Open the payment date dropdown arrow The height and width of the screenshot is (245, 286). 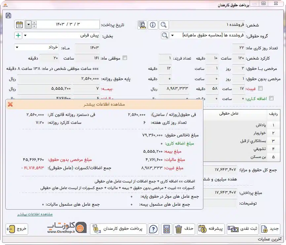pyautogui.click(x=29, y=24)
